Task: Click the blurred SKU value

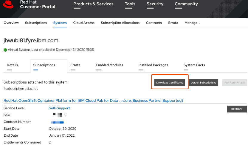Action: point(59,115)
